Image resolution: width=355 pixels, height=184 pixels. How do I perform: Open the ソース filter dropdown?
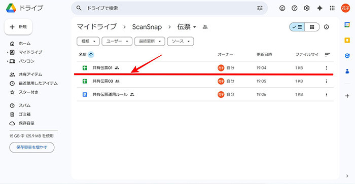click(181, 41)
